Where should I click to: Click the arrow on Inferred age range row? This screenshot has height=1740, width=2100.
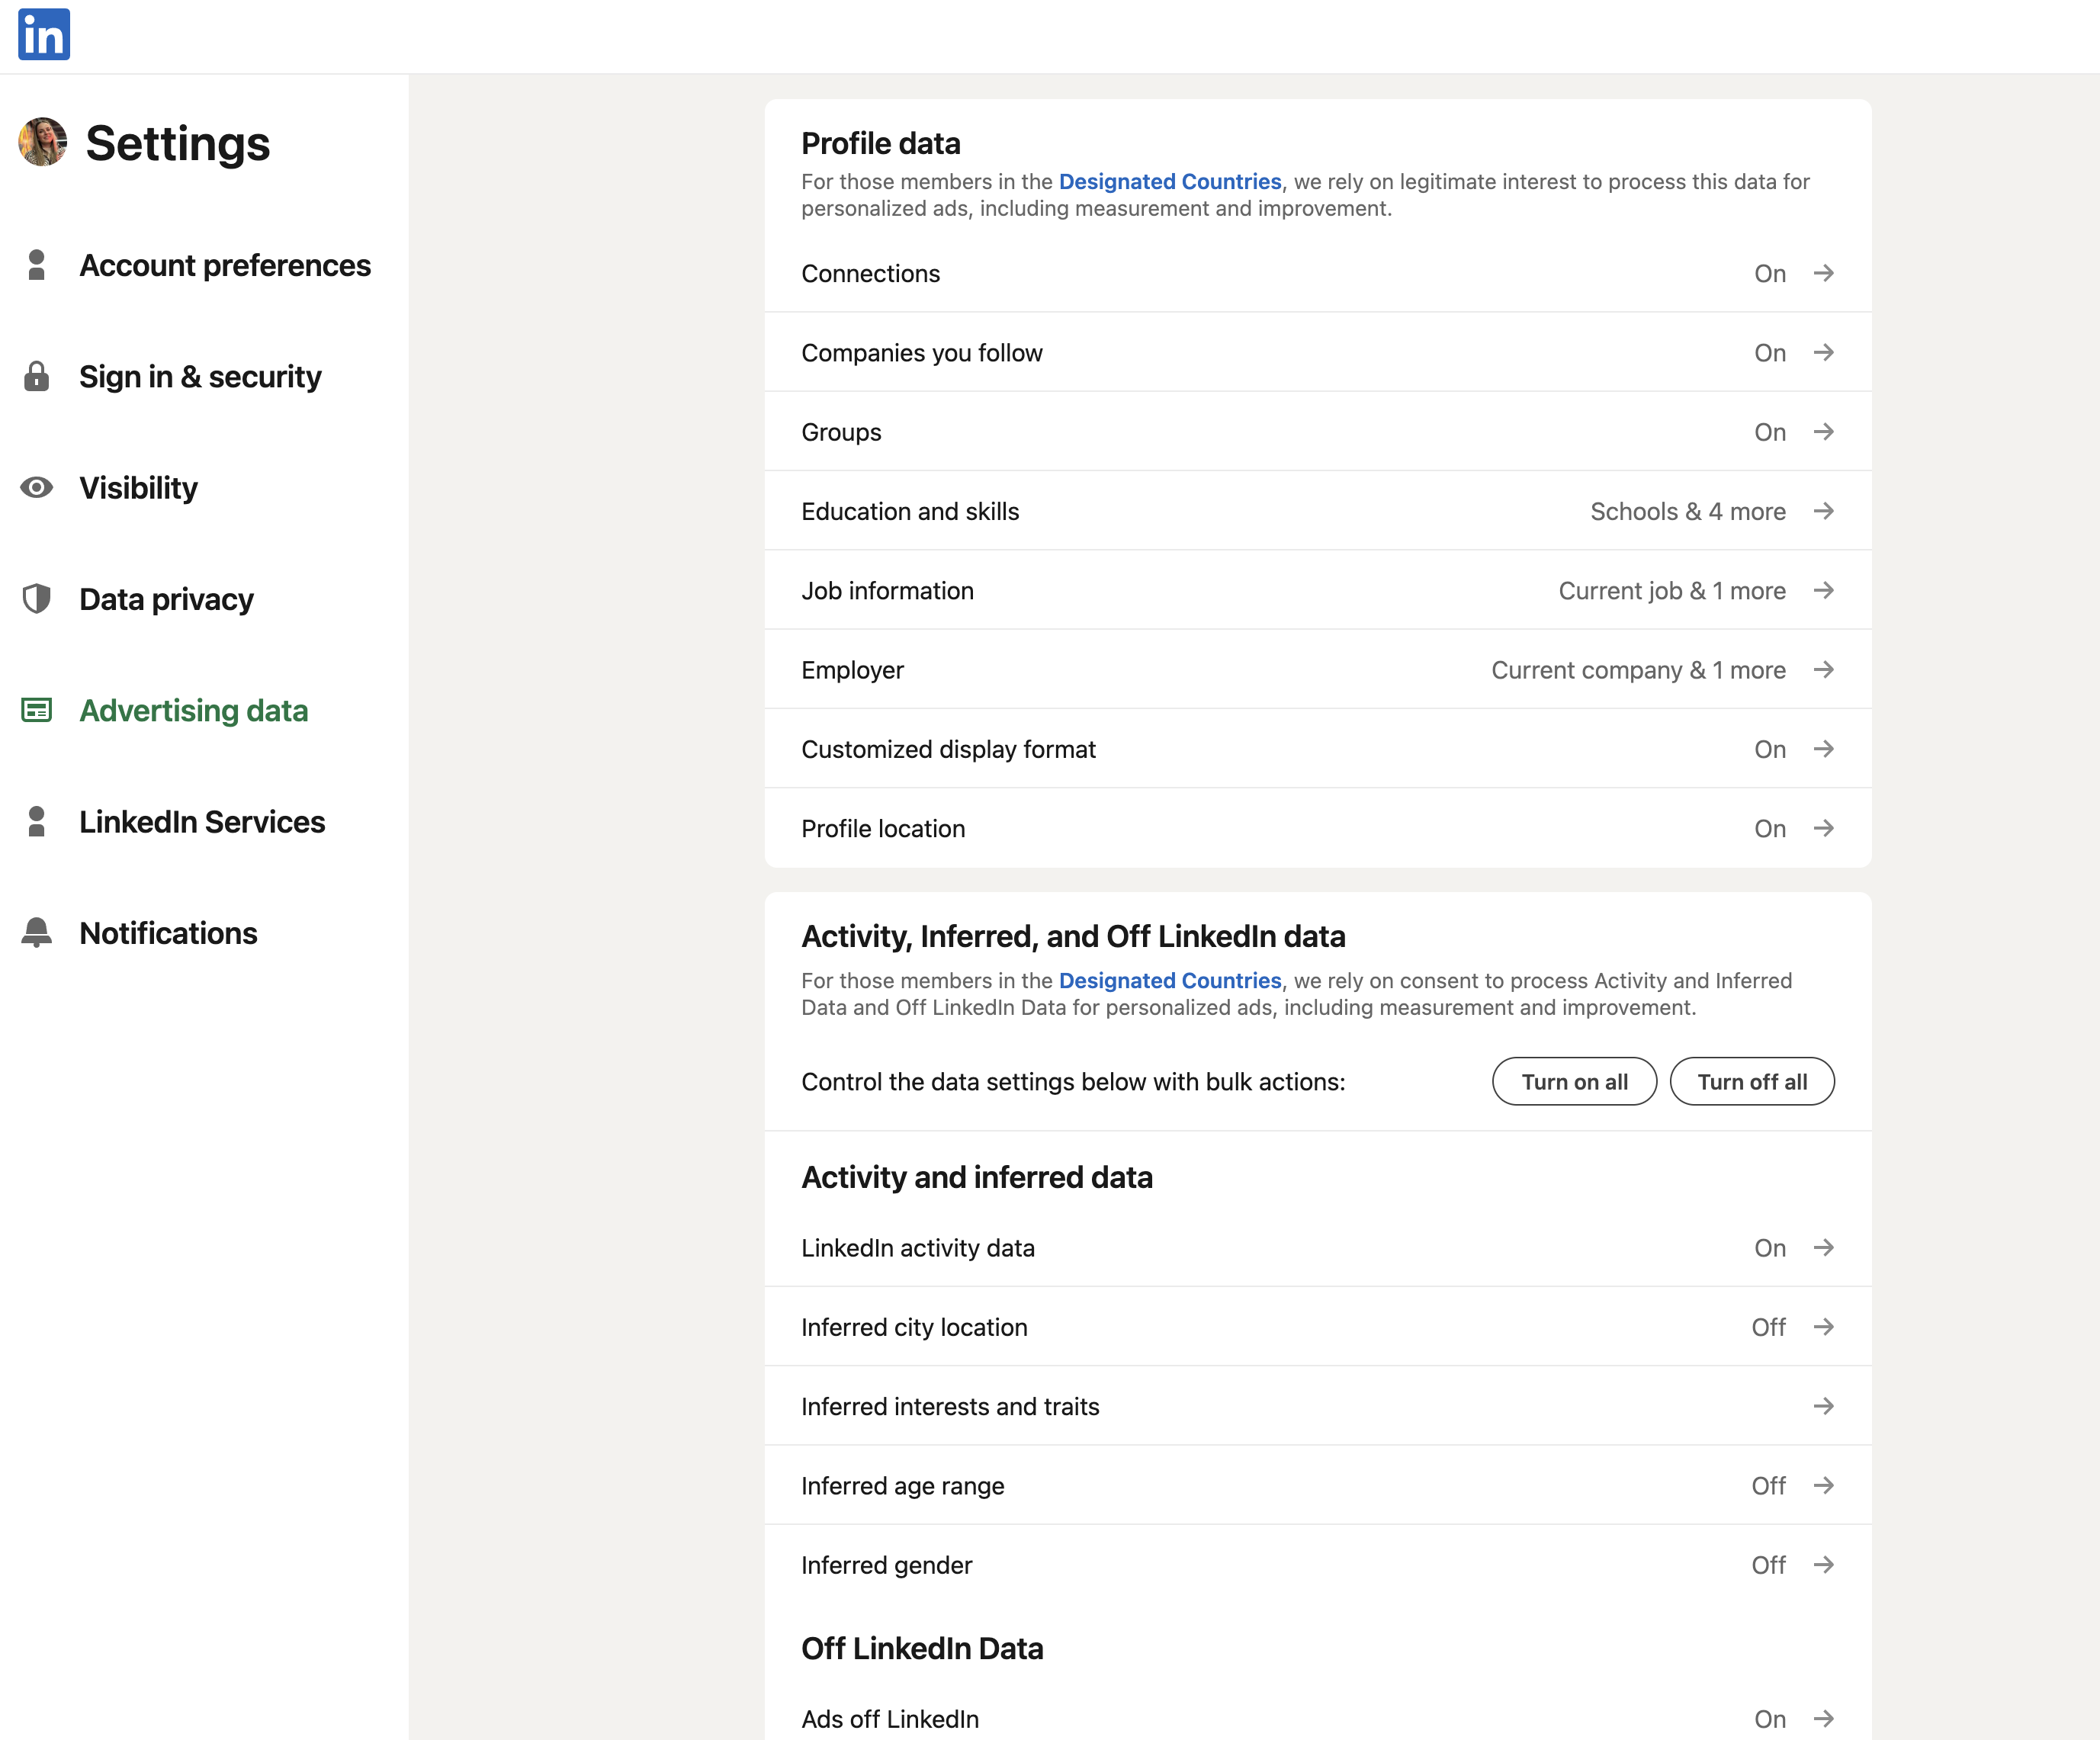[x=1823, y=1485]
